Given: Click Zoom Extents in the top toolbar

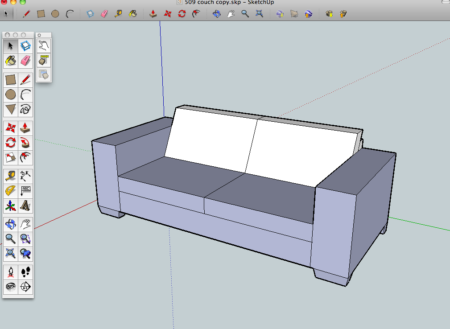Looking at the screenshot, I should click(x=260, y=14).
